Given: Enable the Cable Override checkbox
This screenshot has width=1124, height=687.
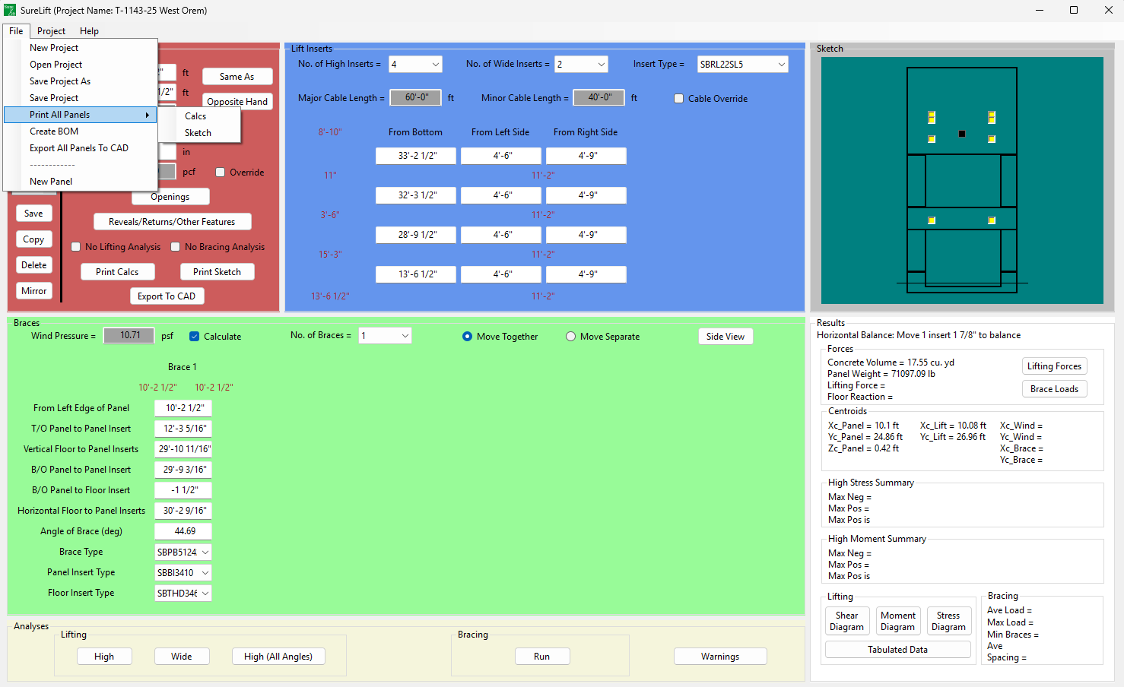Looking at the screenshot, I should click(x=679, y=98).
